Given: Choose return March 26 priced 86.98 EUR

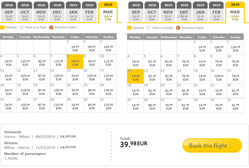Looking at the screenshot, I should 152,105.
